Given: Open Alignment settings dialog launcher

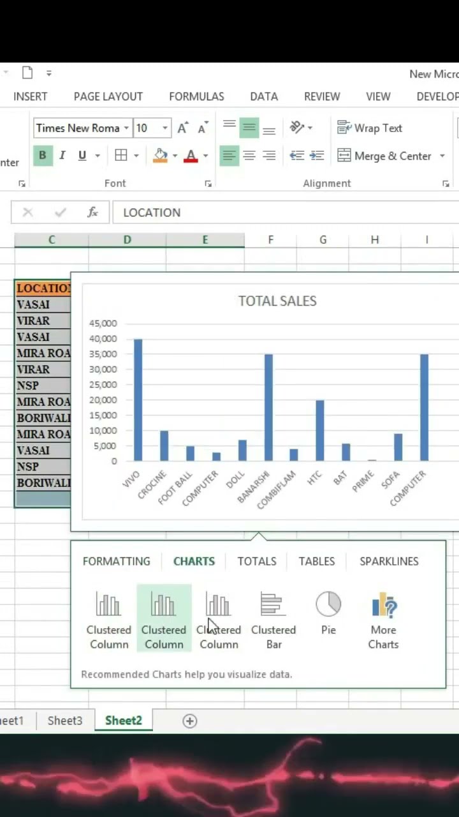Looking at the screenshot, I should [x=446, y=184].
